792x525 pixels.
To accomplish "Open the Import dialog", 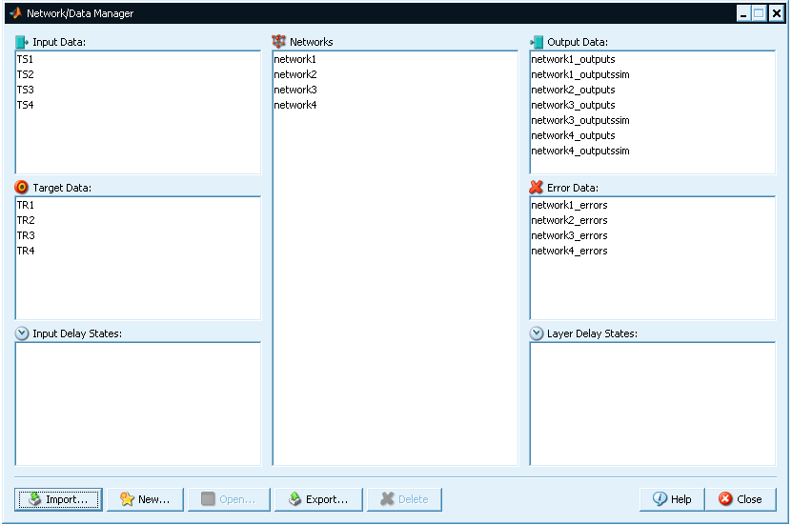I will tap(58, 499).
